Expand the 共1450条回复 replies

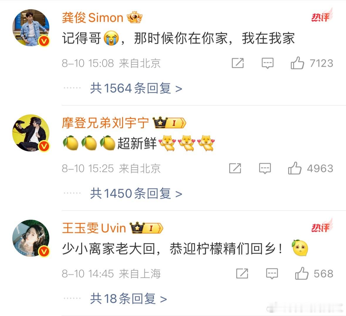pyautogui.click(x=136, y=194)
